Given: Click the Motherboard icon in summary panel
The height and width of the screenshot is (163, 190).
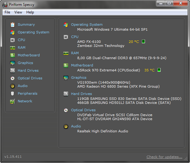Looking at the screenshot, I should [66, 66].
